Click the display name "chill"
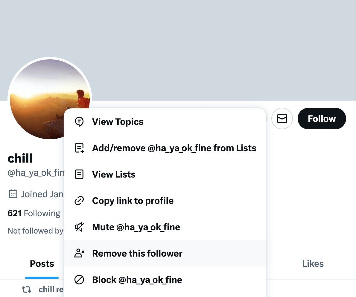The width and height of the screenshot is (356, 297). click(20, 158)
